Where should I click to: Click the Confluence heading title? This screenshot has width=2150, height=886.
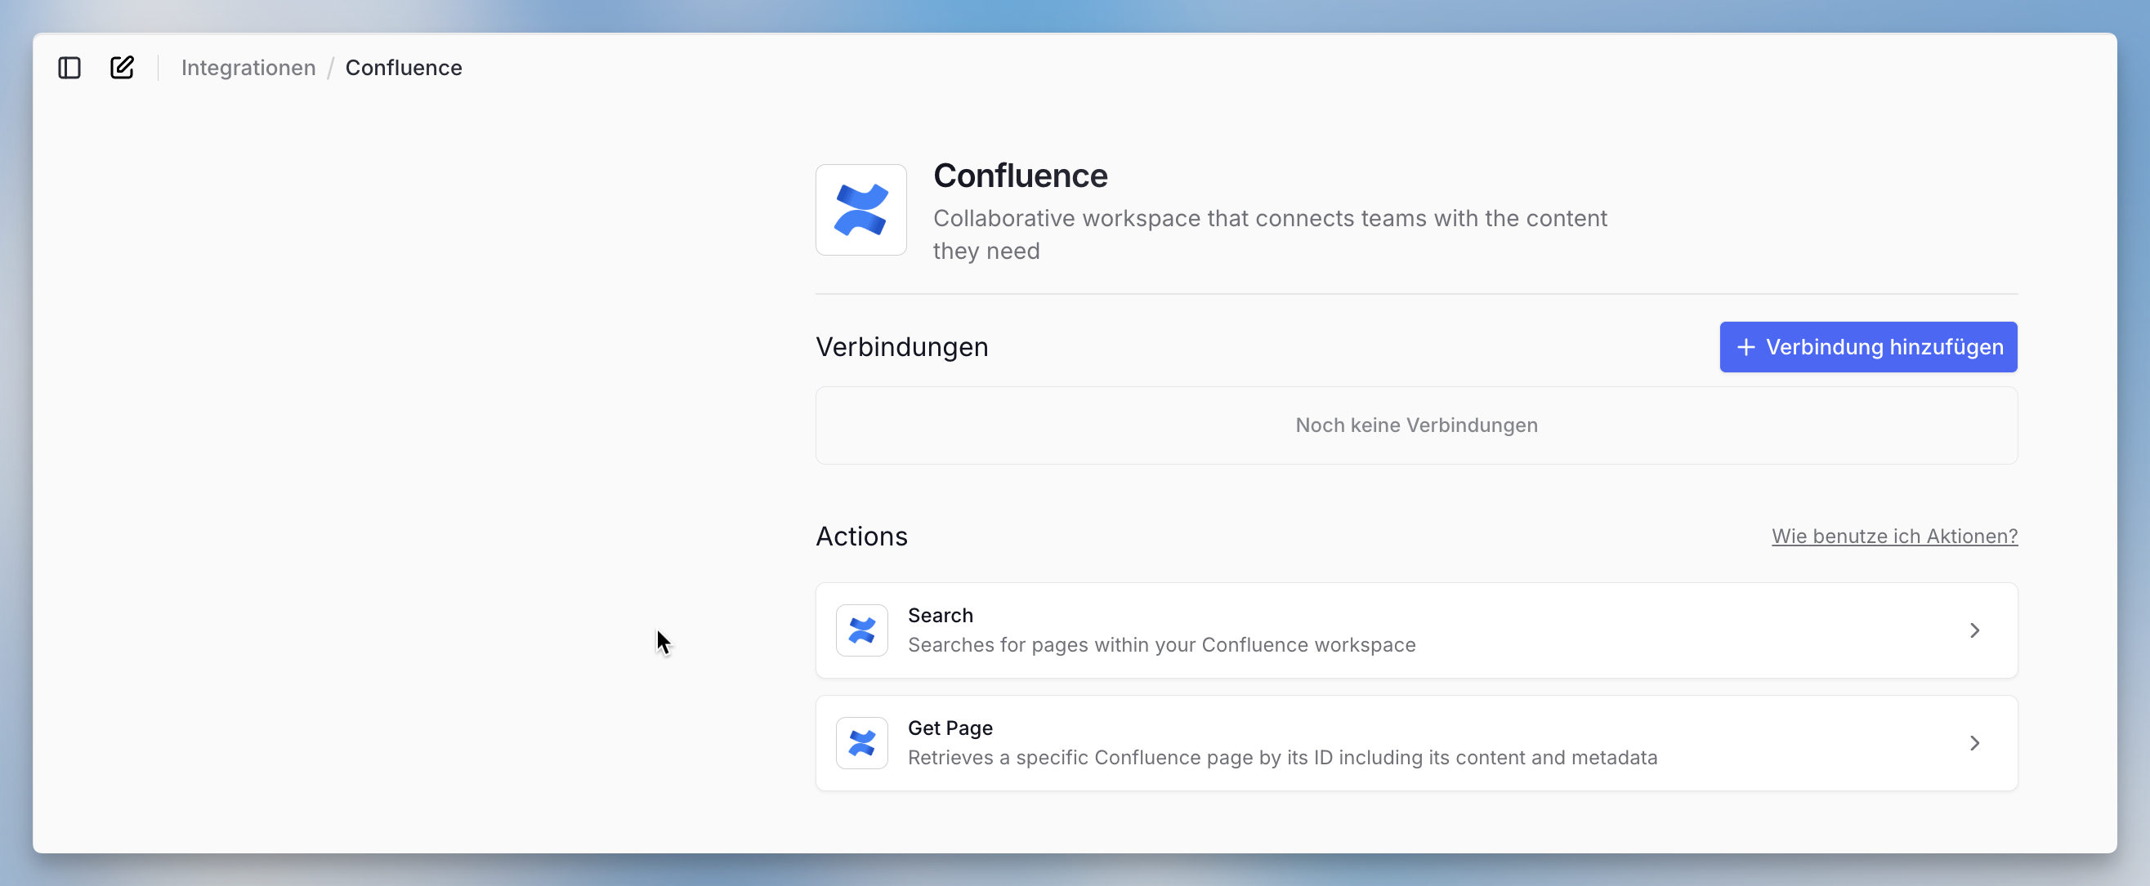coord(1020,176)
